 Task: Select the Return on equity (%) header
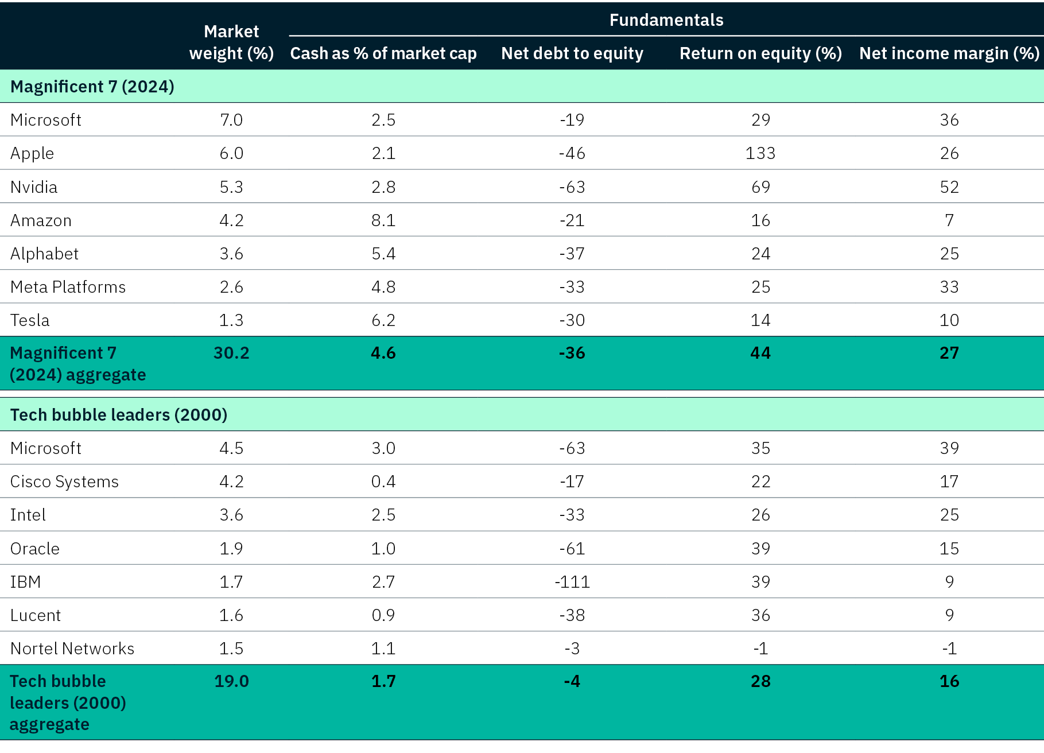coord(760,53)
